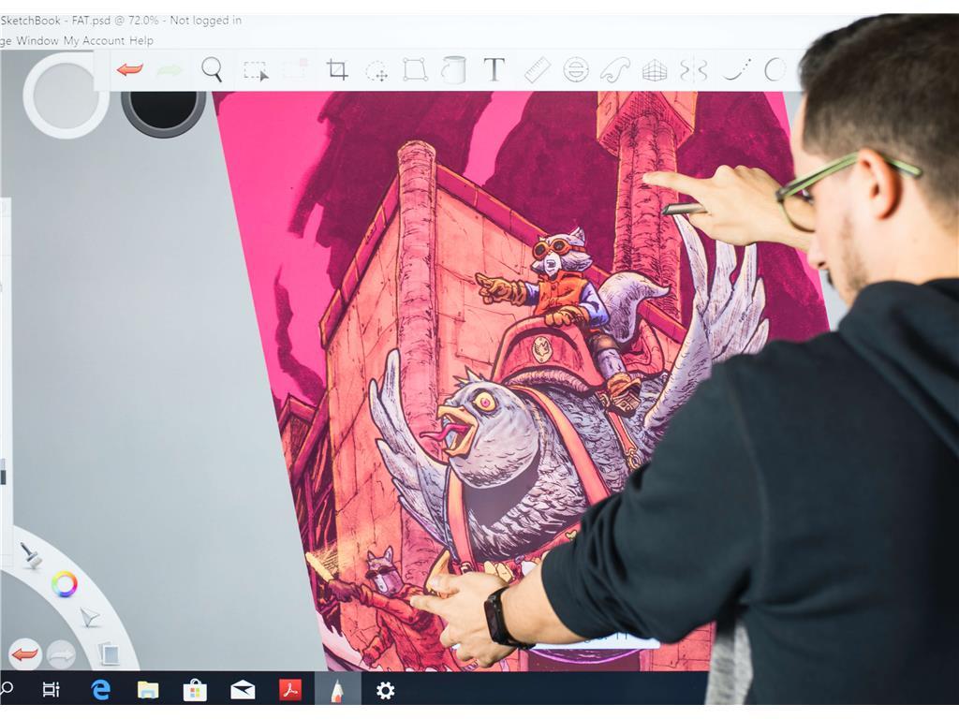Image resolution: width=959 pixels, height=719 pixels.
Task: Open the Window menu
Action: (x=37, y=41)
